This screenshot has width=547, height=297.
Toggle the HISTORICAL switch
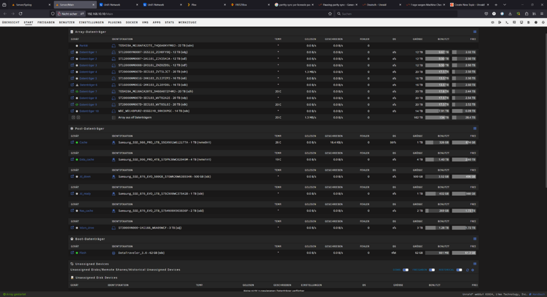pyautogui.click(x=459, y=270)
